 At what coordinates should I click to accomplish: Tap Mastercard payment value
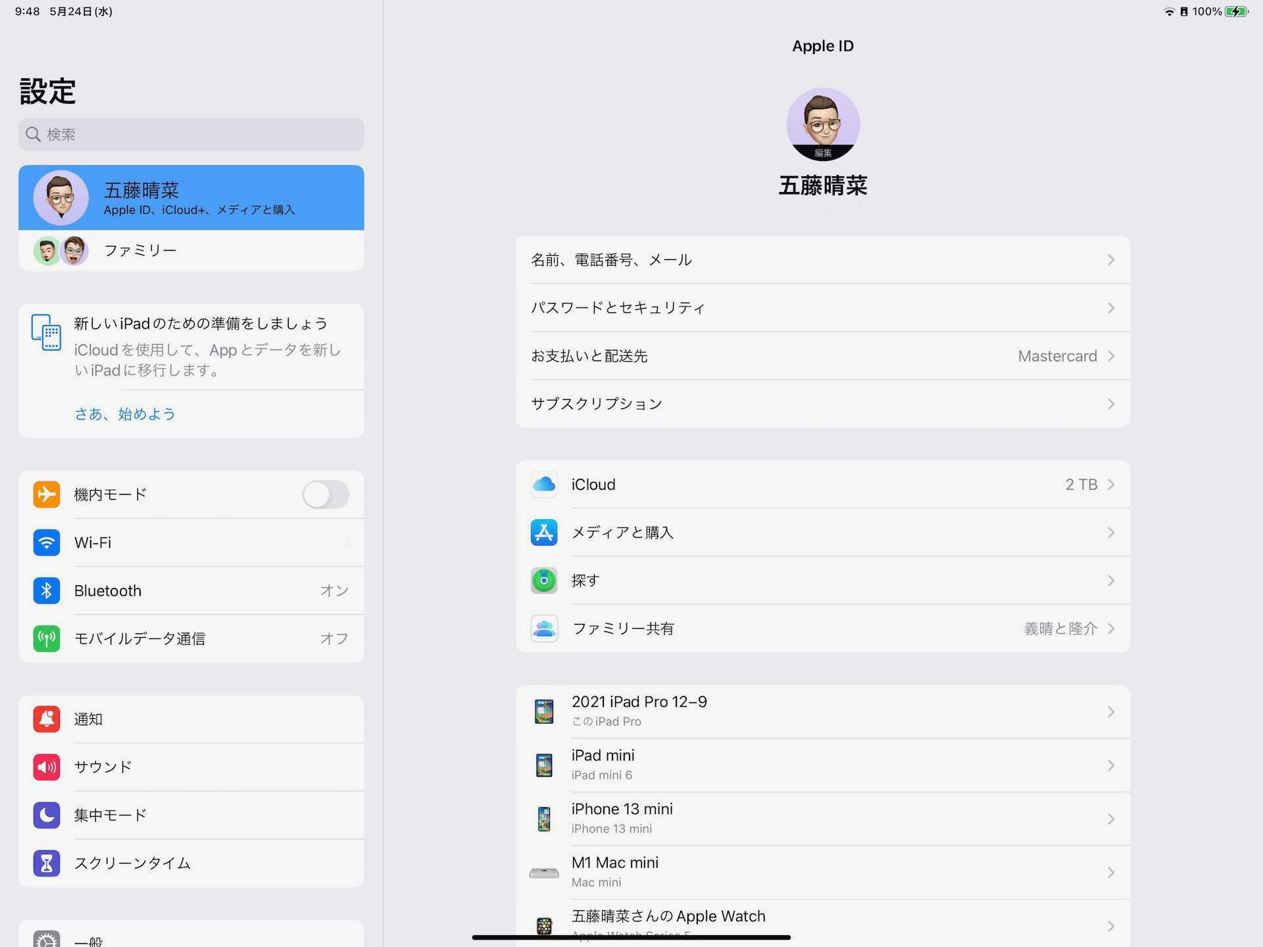pos(1057,356)
